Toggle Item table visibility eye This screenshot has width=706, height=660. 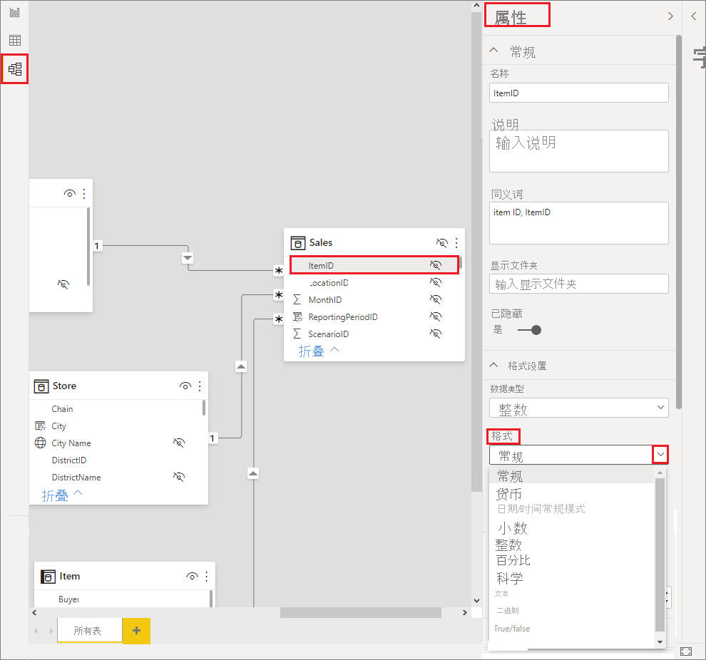(192, 577)
